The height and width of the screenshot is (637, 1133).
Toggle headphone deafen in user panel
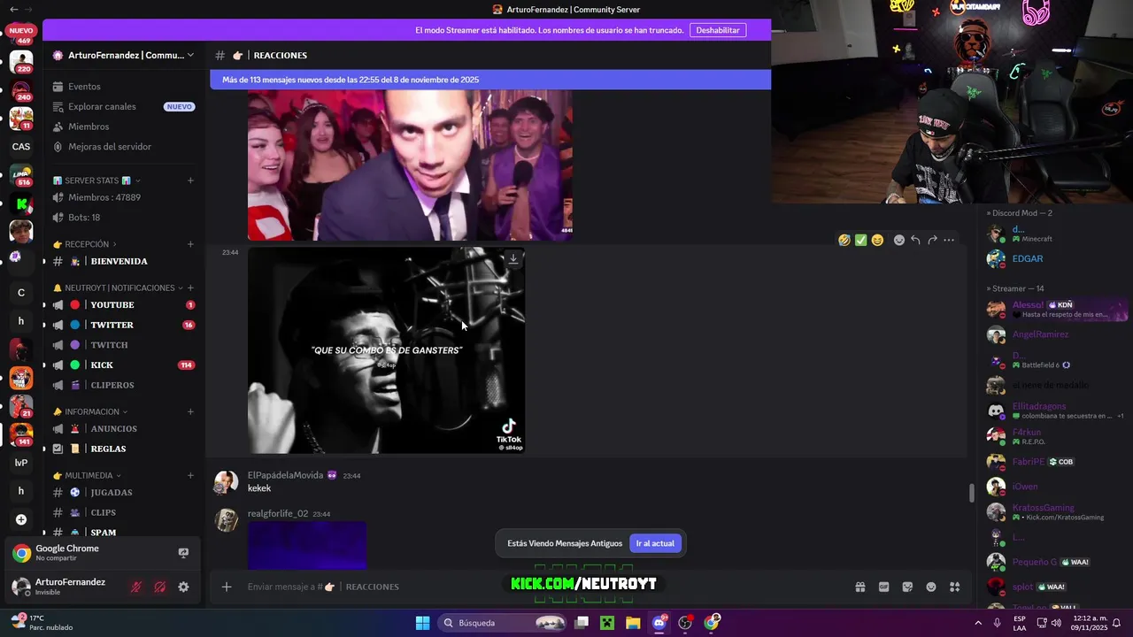click(160, 587)
